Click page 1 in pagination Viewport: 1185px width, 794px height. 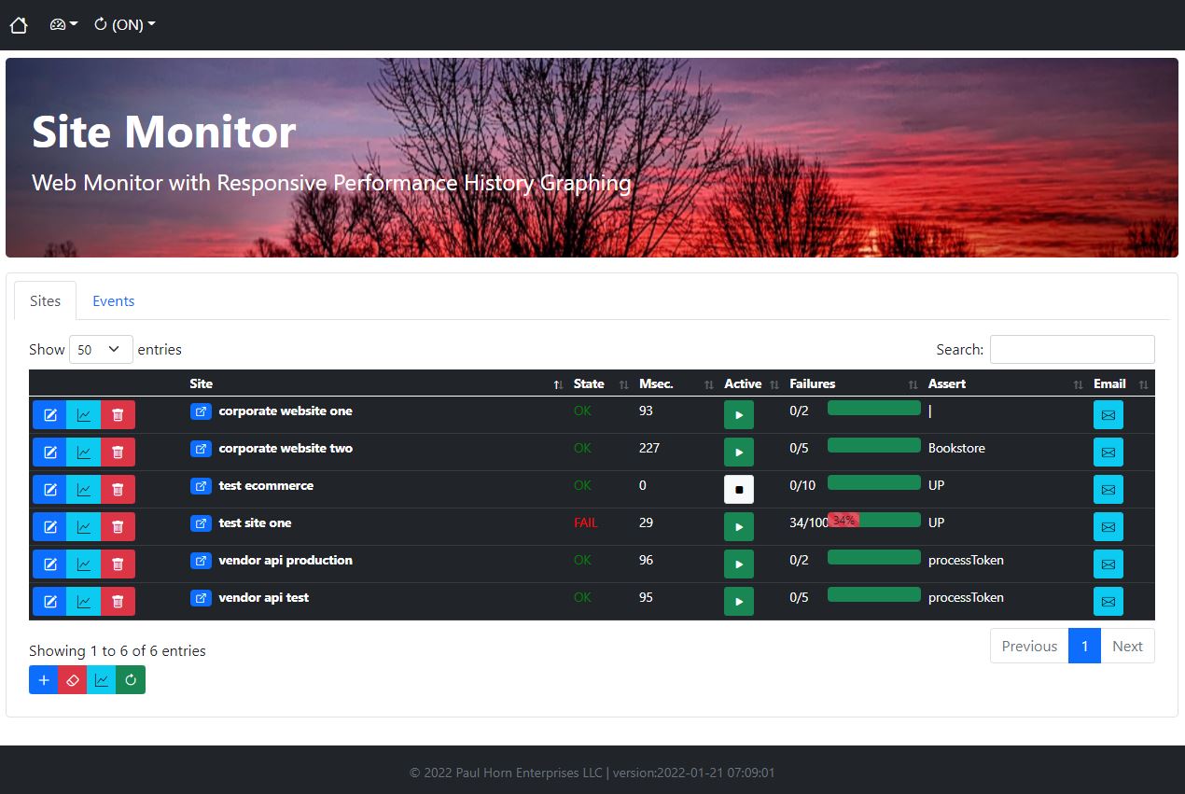point(1084,646)
